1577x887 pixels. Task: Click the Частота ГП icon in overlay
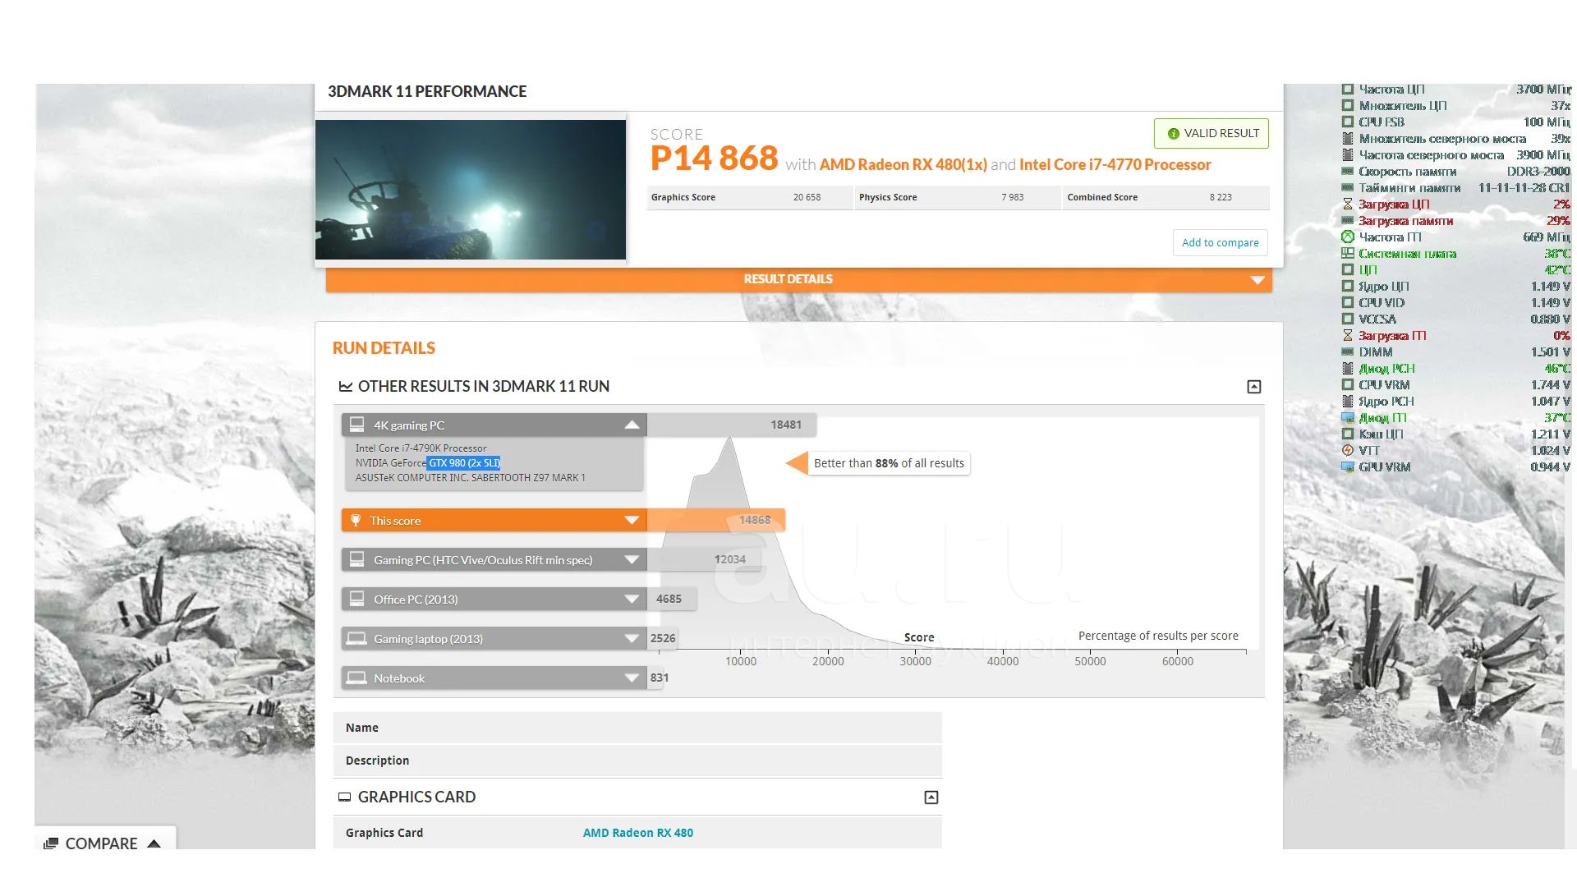click(1347, 237)
